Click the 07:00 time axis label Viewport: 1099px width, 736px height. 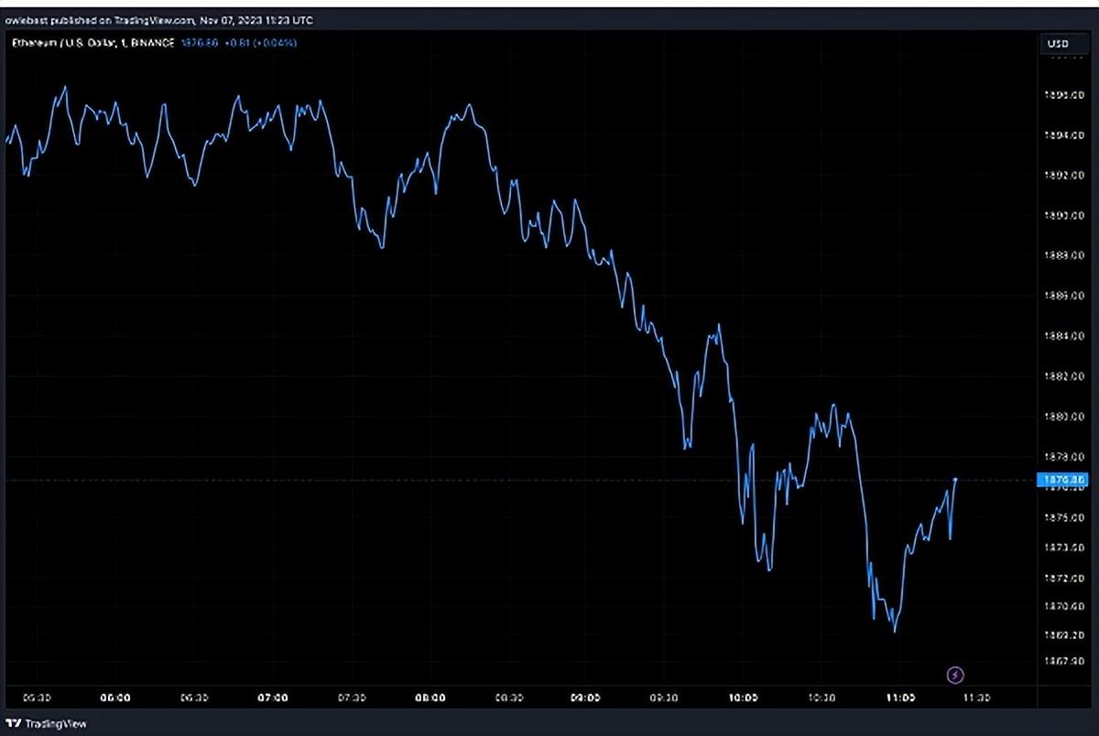click(x=274, y=698)
